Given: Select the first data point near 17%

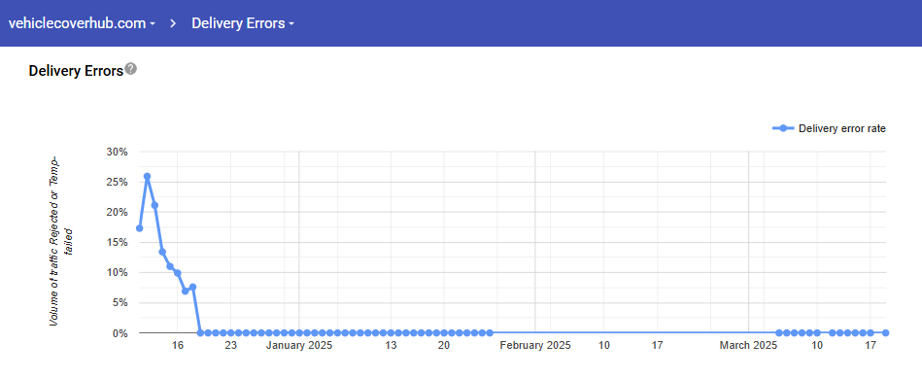Looking at the screenshot, I should 139,228.
